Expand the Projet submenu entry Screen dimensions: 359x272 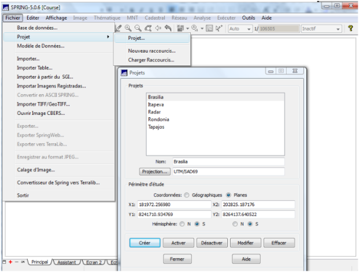click(58, 37)
